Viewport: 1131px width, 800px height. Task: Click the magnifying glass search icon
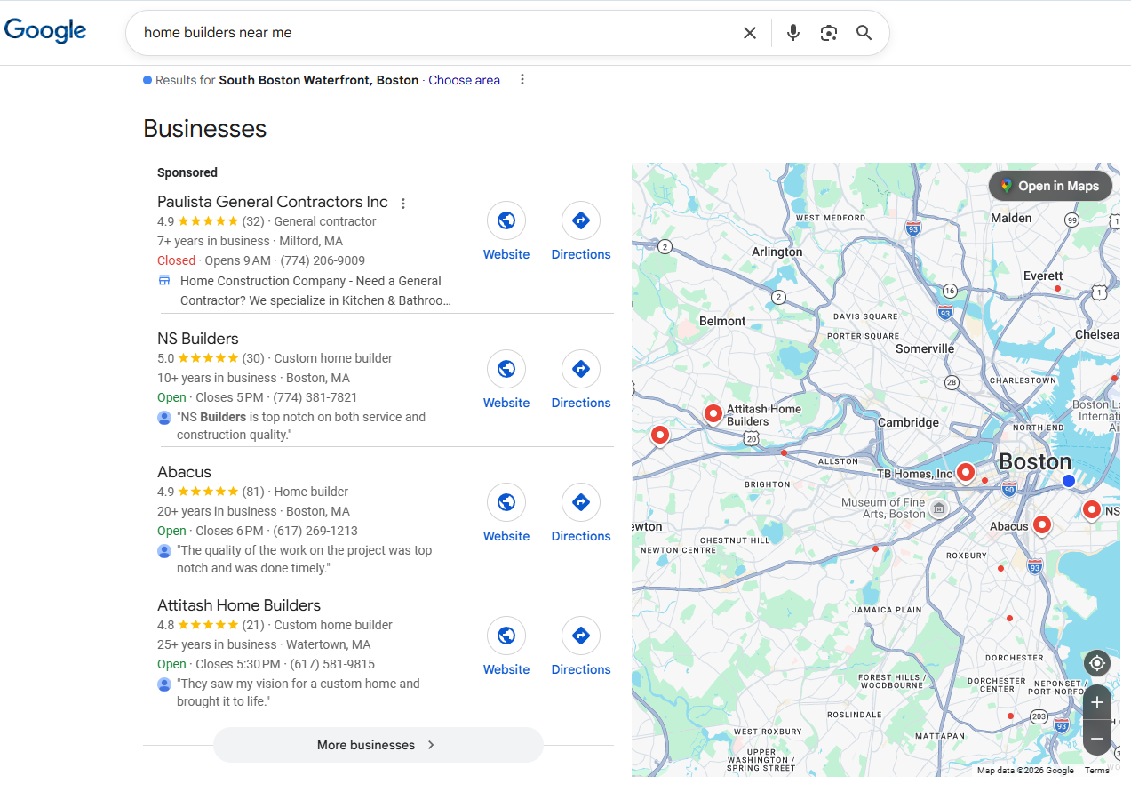click(x=864, y=33)
